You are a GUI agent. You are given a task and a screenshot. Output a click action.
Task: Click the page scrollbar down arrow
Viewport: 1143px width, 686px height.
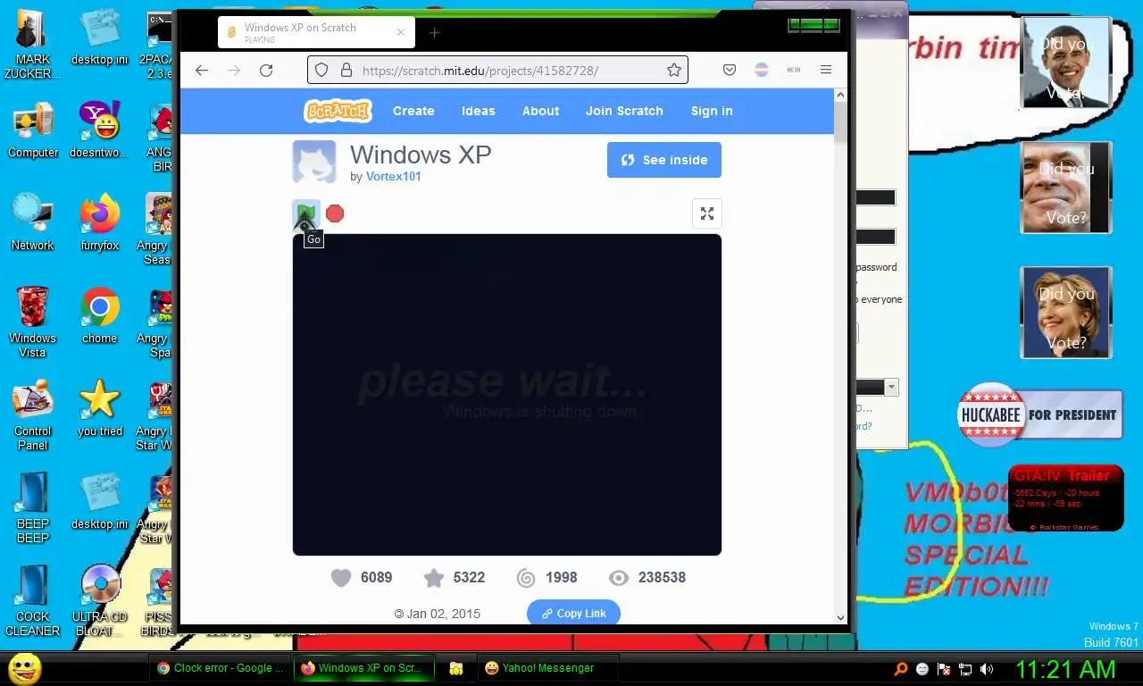(840, 617)
